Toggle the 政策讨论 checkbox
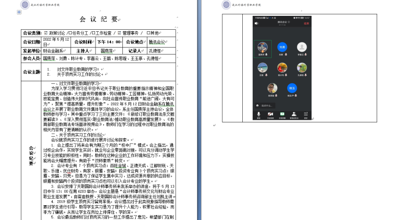The width and height of the screenshot is (398, 220). coord(46,33)
